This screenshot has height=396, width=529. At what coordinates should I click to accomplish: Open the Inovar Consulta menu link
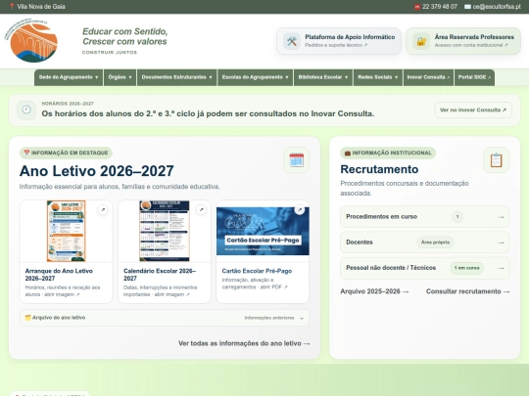point(428,77)
